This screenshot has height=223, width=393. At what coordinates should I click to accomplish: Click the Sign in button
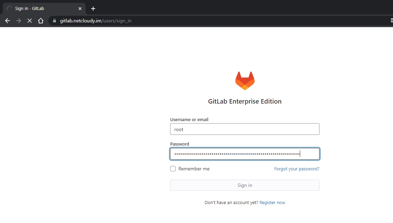click(x=245, y=185)
